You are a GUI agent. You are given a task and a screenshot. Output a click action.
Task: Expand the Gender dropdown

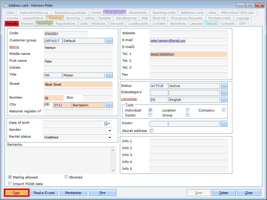point(109,130)
